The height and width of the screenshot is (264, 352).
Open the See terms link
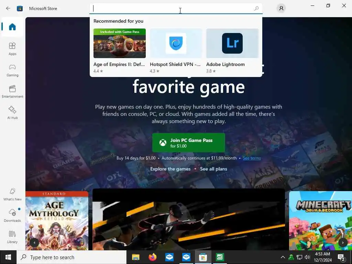coord(252,158)
